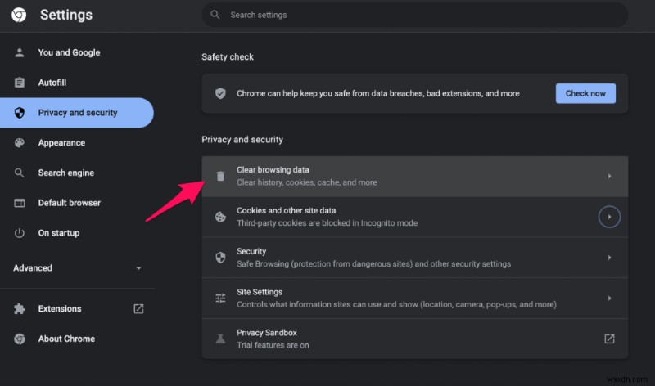Click the Search settings field
Screen dimensions: 655x386
(x=413, y=15)
